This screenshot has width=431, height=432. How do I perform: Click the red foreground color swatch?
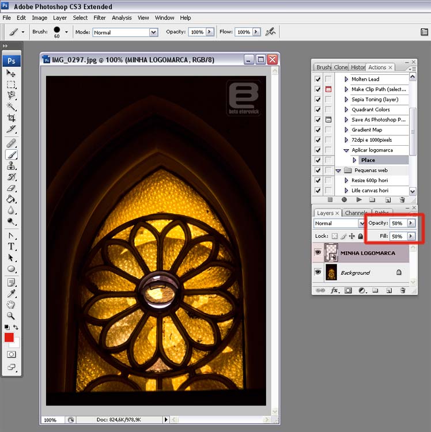pyautogui.click(x=9, y=338)
